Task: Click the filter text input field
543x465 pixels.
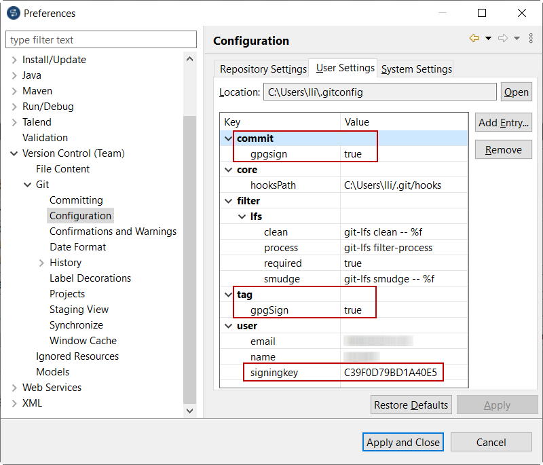Action: coord(102,40)
